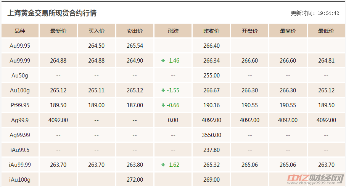Image resolution: width=346 pixels, height=187 pixels.
Task: Click the 昨收价 column header
Action: pyautogui.click(x=211, y=31)
